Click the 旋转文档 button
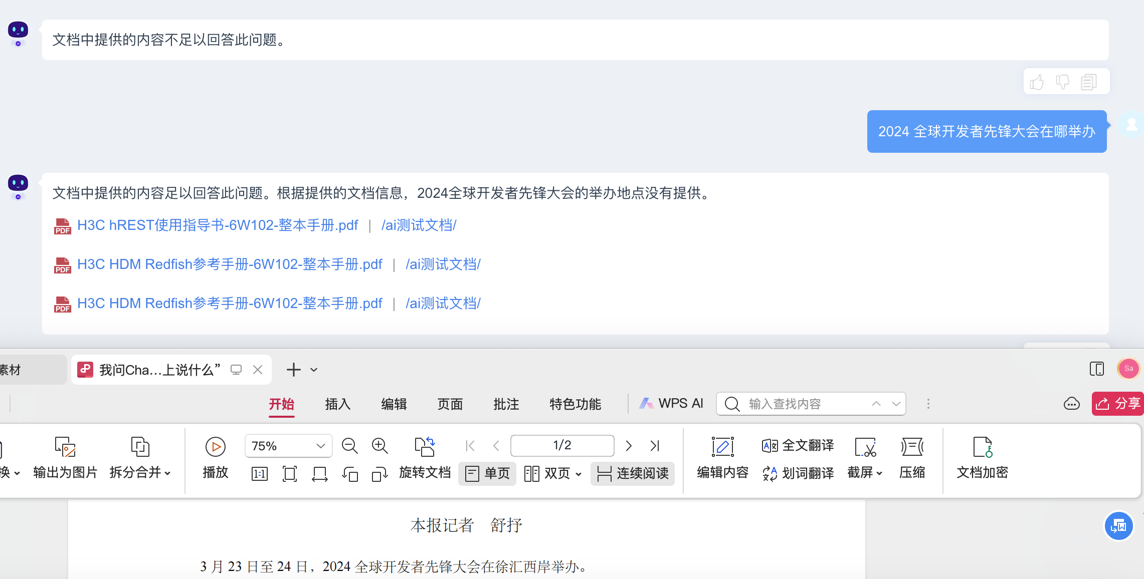This screenshot has height=579, width=1144. pos(425,458)
